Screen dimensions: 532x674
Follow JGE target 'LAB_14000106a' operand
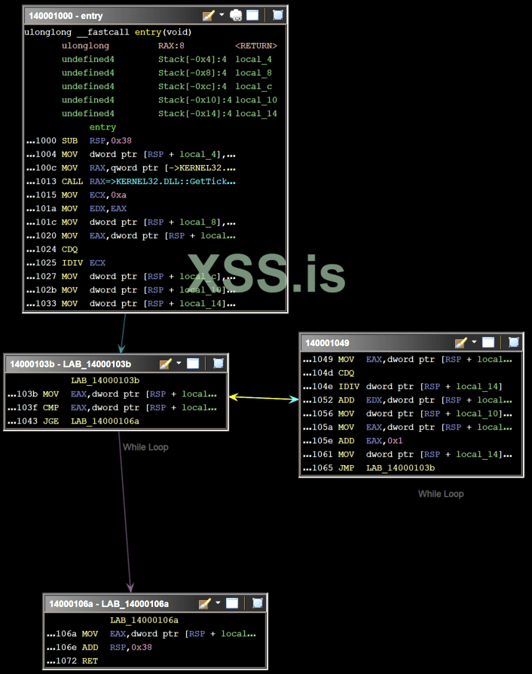pyautogui.click(x=105, y=421)
